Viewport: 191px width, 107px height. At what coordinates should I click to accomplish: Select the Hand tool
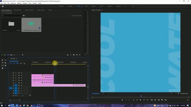pos(2,68)
